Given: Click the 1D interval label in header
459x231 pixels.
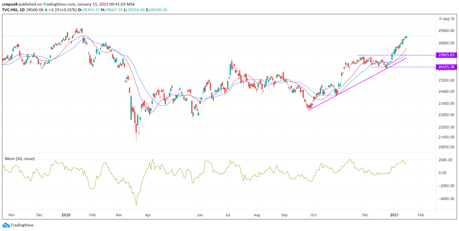Looking at the screenshot, I should coord(22,10).
